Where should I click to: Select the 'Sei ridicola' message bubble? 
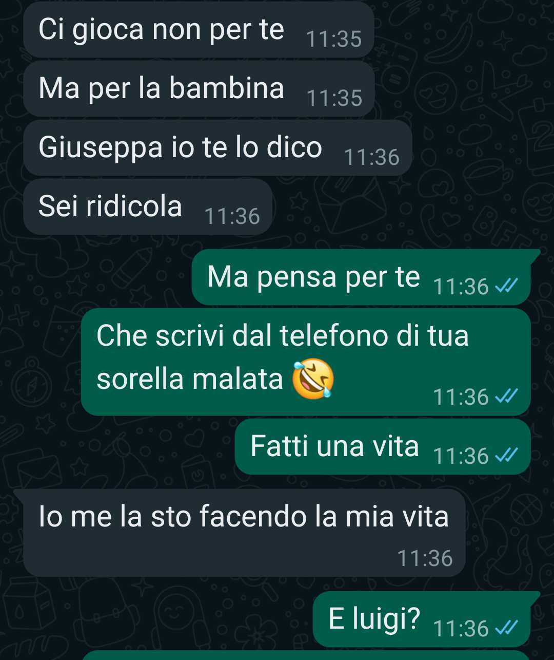[148, 207]
